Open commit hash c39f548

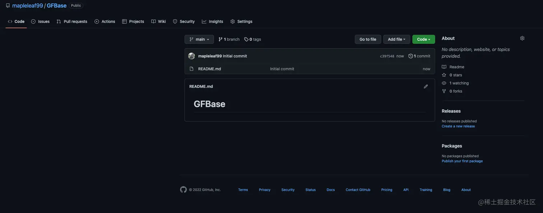pos(387,56)
